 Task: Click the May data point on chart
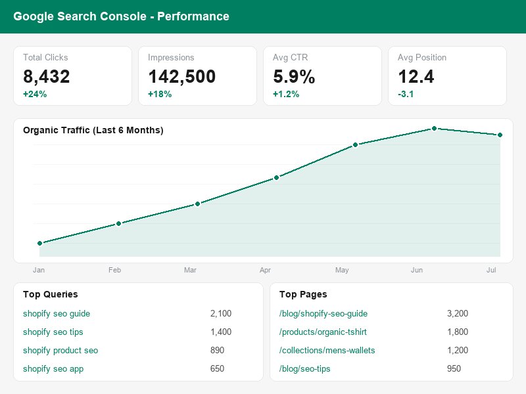tap(355, 145)
